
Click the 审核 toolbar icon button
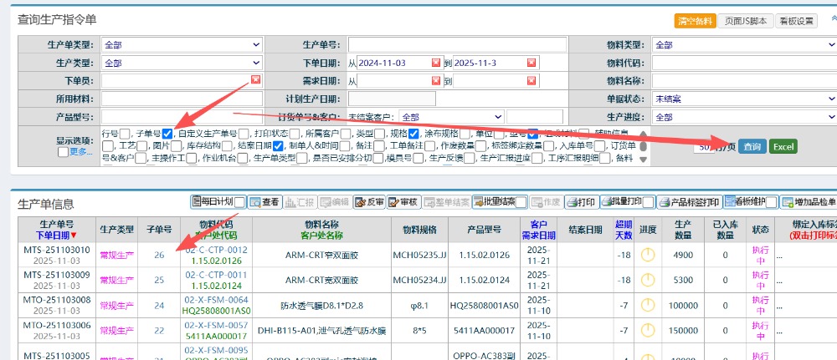coord(403,202)
